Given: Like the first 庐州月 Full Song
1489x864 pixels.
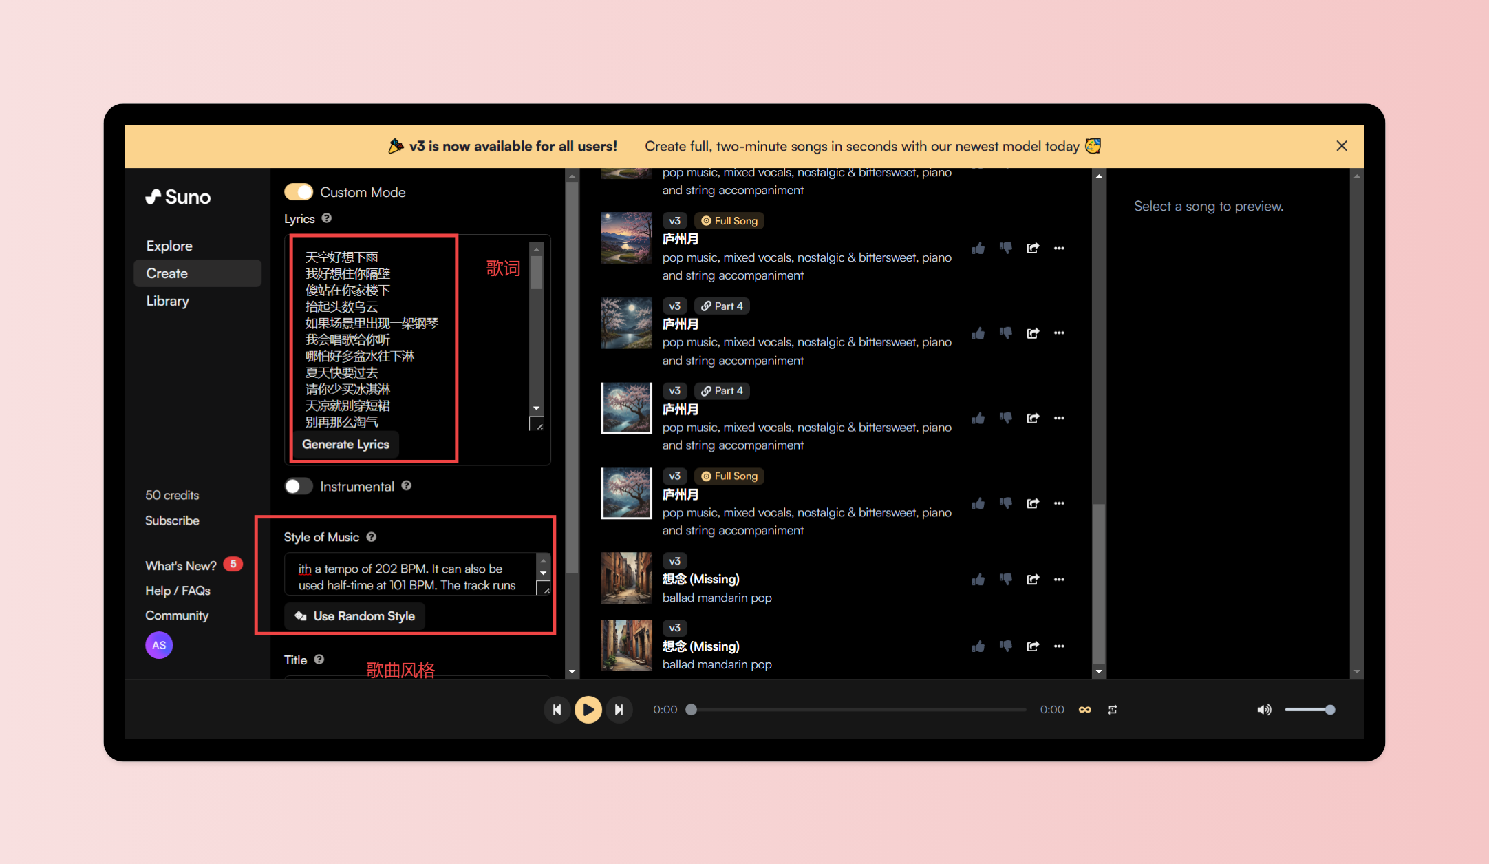Looking at the screenshot, I should point(978,248).
